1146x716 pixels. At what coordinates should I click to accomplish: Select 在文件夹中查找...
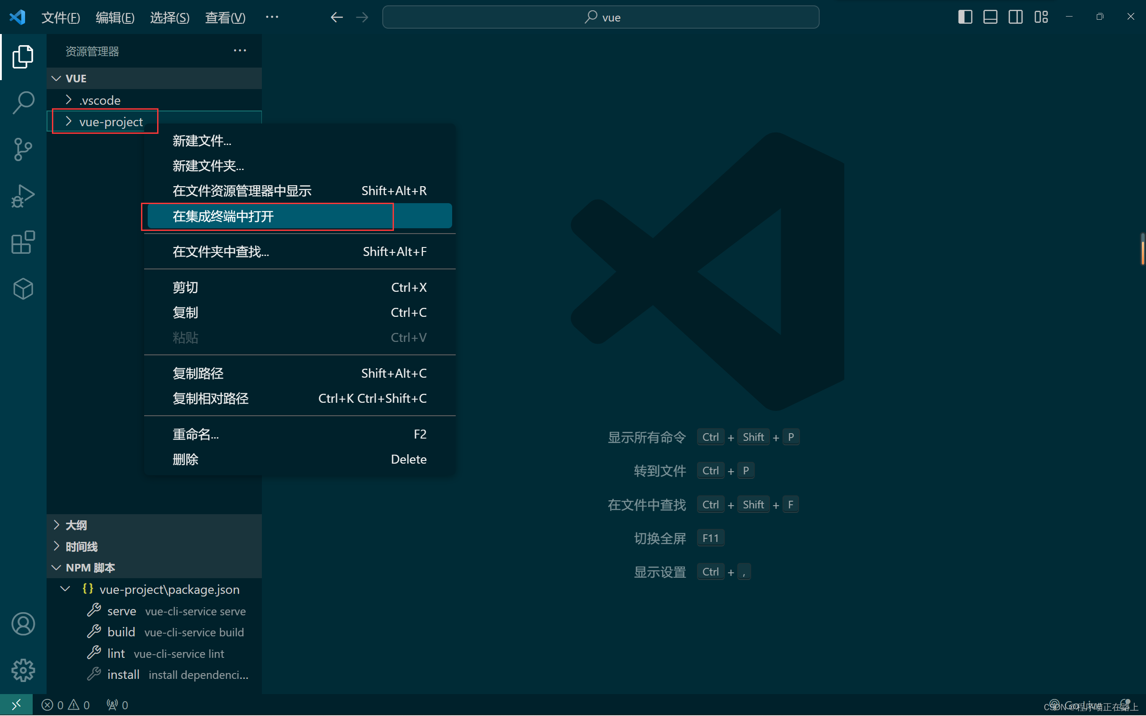point(300,251)
